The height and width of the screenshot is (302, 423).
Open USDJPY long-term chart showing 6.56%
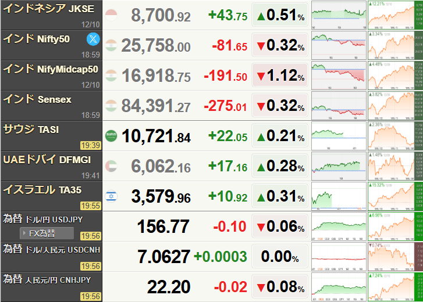tap(396, 227)
